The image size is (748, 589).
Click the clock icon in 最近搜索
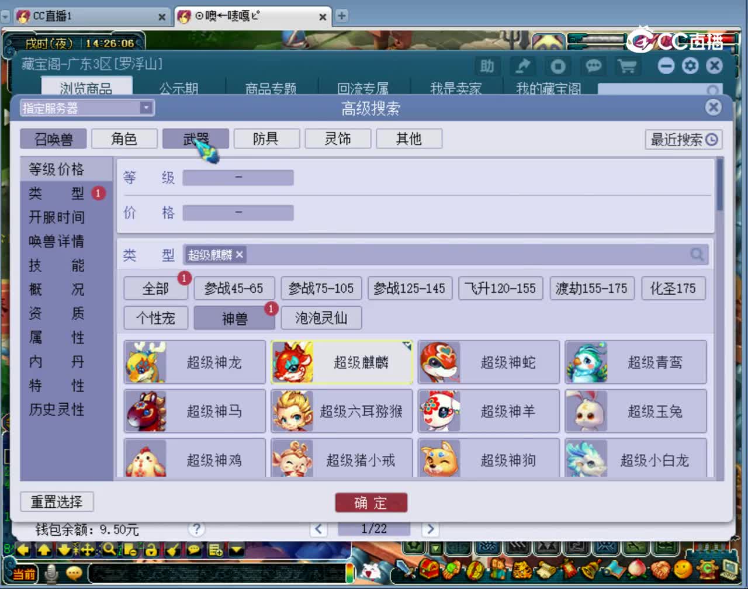(711, 140)
